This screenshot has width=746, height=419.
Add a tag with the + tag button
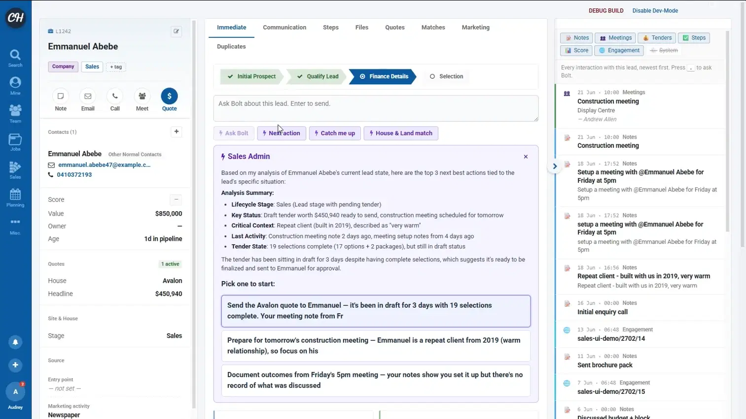[x=116, y=67]
